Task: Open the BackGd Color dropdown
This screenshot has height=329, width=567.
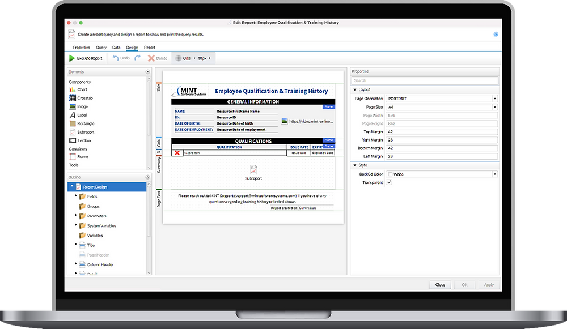Action: (494, 174)
